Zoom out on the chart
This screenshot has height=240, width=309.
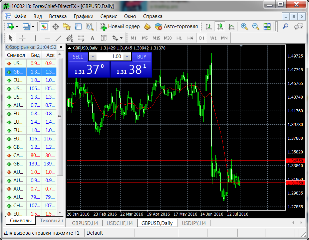256,26
